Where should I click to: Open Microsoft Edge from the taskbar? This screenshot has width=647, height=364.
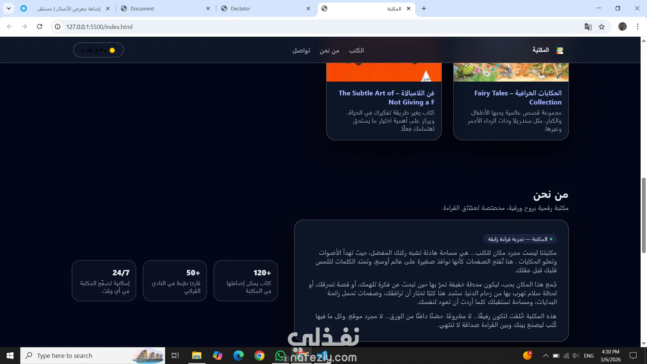tap(238, 356)
